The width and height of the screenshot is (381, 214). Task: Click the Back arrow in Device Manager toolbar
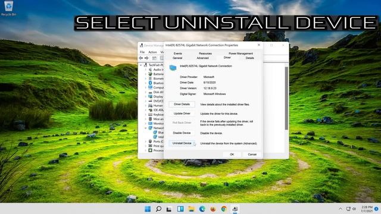(x=141, y=58)
